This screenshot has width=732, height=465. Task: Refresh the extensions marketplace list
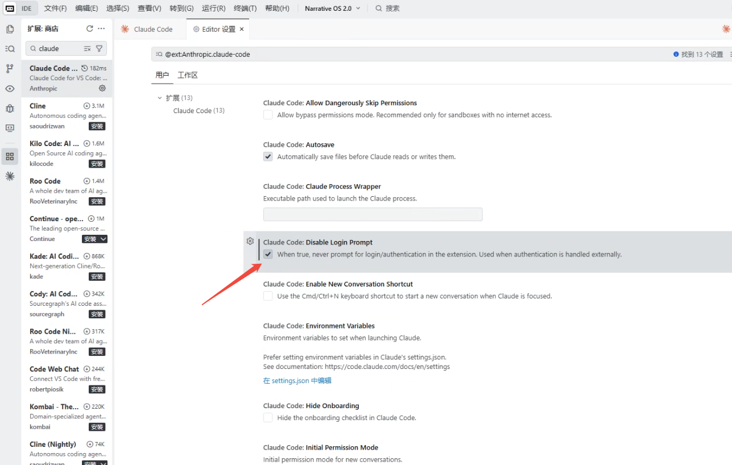coord(89,28)
